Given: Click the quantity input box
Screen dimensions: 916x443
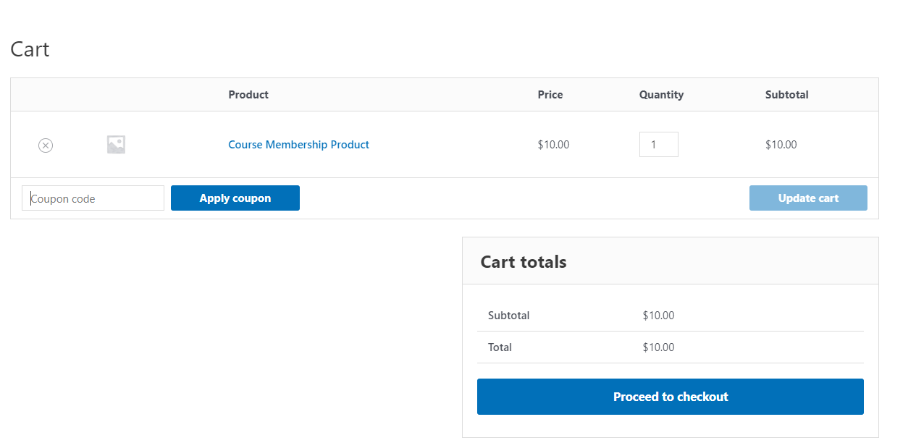Looking at the screenshot, I should point(658,144).
